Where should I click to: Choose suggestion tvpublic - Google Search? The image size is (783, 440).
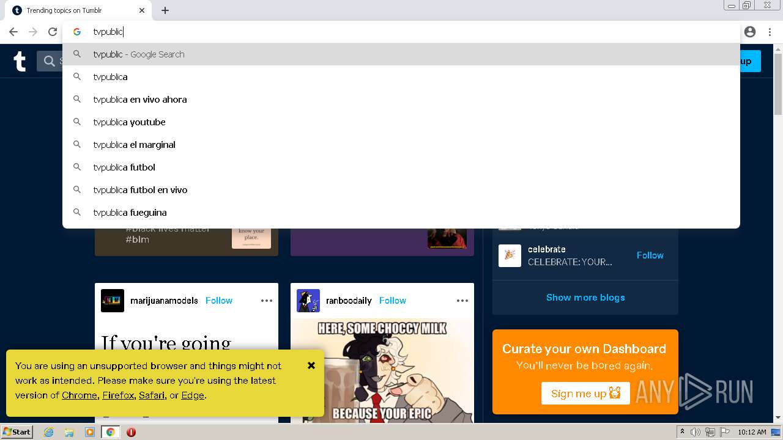pyautogui.click(x=401, y=54)
